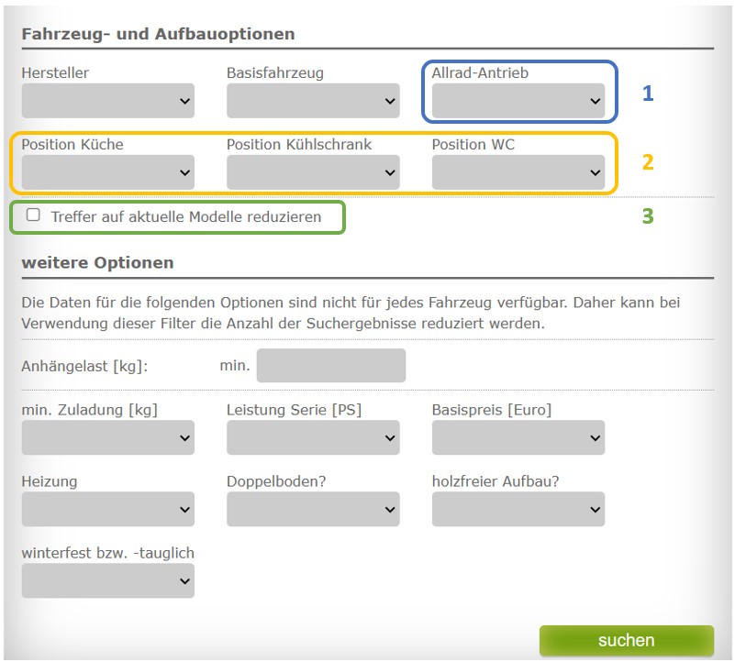Click the green suchen button

tap(627, 640)
